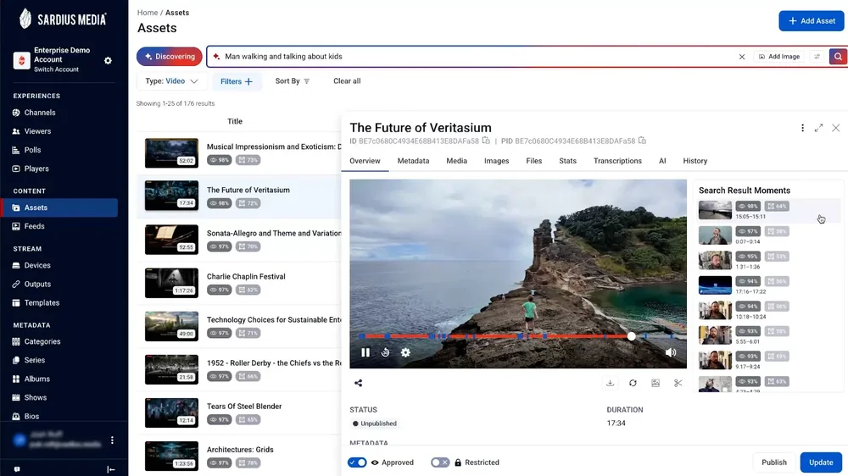The height and width of the screenshot is (476, 848).
Task: Open Polls in the sidebar
Action: click(x=32, y=150)
